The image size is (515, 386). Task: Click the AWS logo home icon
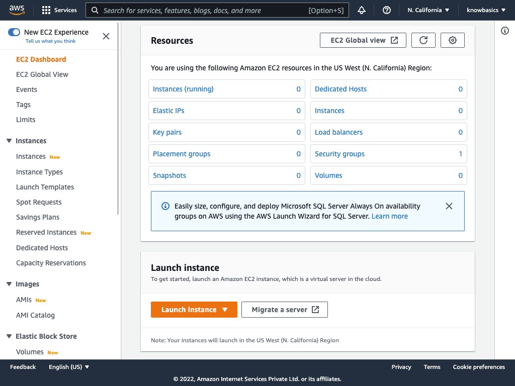tap(17, 10)
